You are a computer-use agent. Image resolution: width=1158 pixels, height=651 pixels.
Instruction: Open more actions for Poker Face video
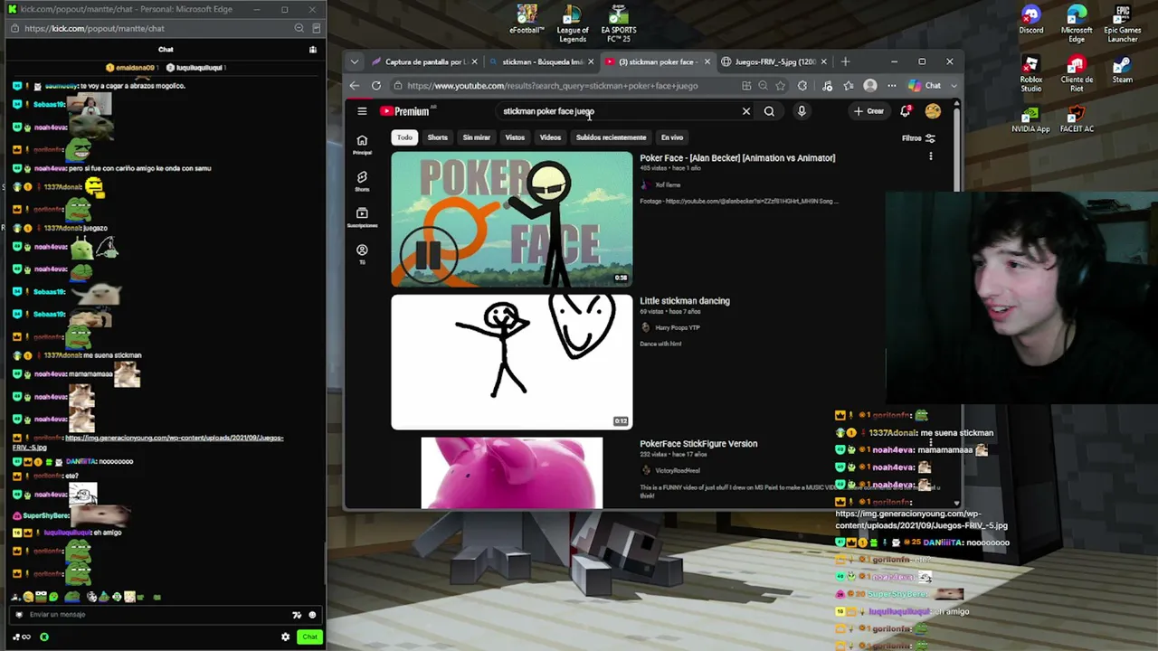point(930,156)
